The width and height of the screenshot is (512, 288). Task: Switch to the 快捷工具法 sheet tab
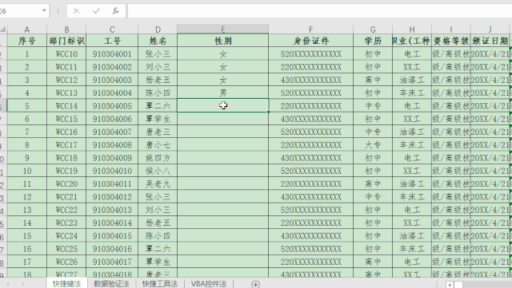tap(160, 283)
